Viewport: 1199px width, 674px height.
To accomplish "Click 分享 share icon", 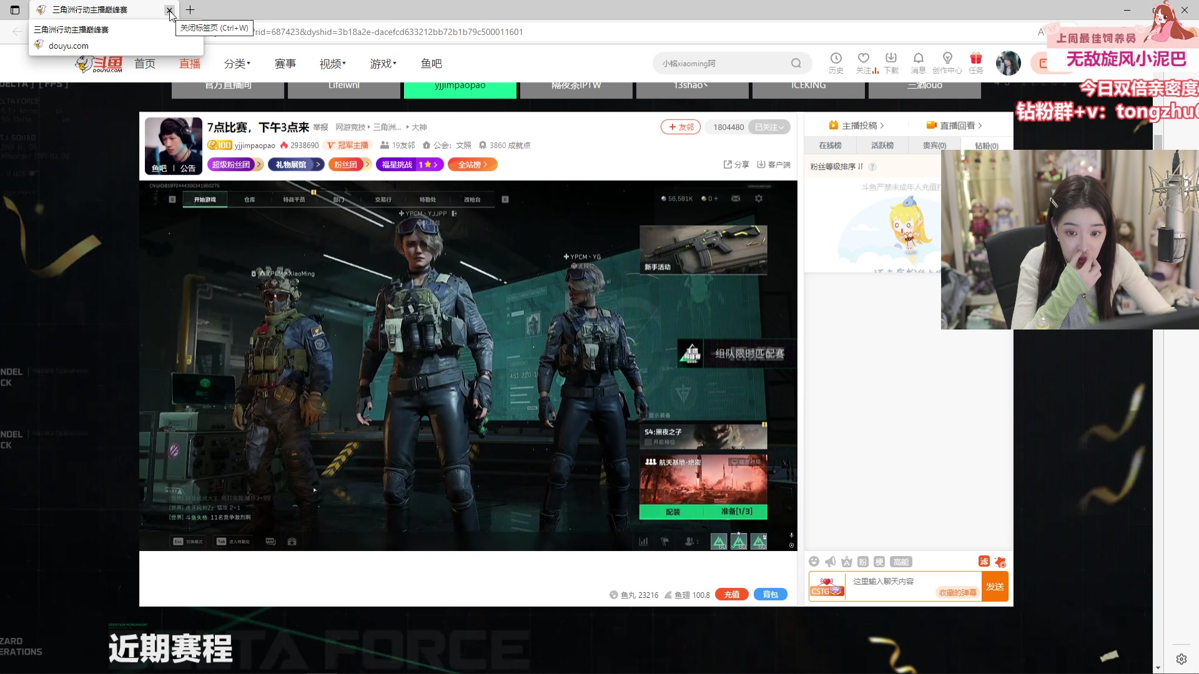I will [x=736, y=165].
